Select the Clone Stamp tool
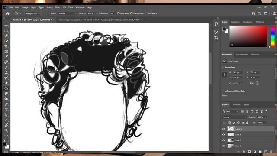Screen dimensions: 277x156 pos(6,72)
